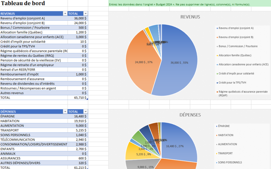Select the 'Tableau de bord' title cell

point(34,3)
